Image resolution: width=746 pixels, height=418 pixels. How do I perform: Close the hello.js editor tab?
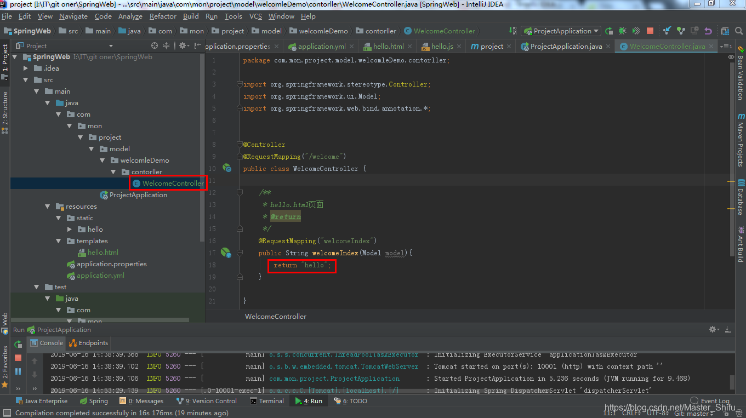[x=458, y=47]
